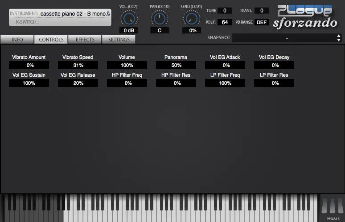Click the PAN (CC10) knob
This screenshot has height=222, width=345.
pyautogui.click(x=160, y=19)
